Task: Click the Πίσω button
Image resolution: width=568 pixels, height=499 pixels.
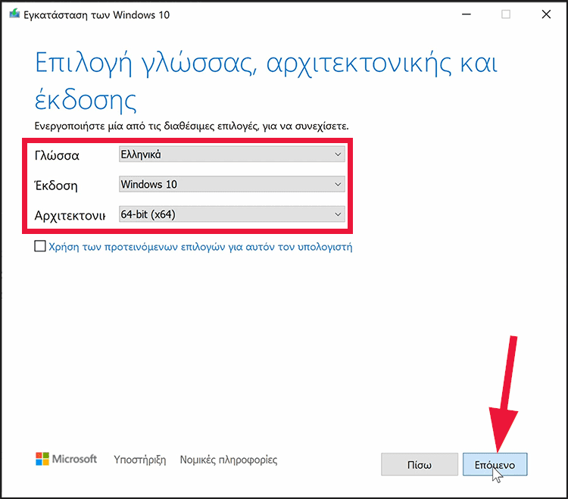Action: tap(420, 464)
